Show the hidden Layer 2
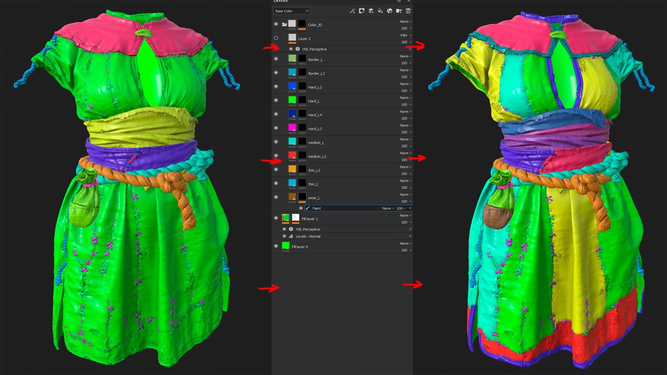The image size is (667, 375). coord(276,38)
